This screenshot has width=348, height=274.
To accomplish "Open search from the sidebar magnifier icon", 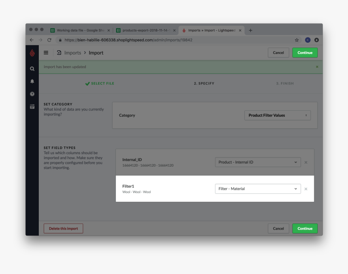I will click(x=32, y=69).
